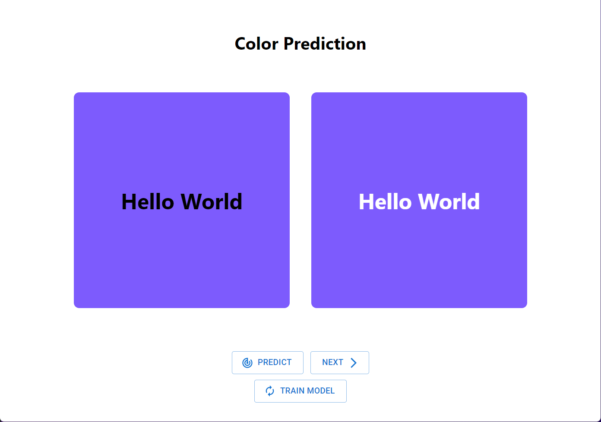Tap the spiral target icon beside PREDICT
Viewport: 601px width, 422px height.
click(247, 362)
